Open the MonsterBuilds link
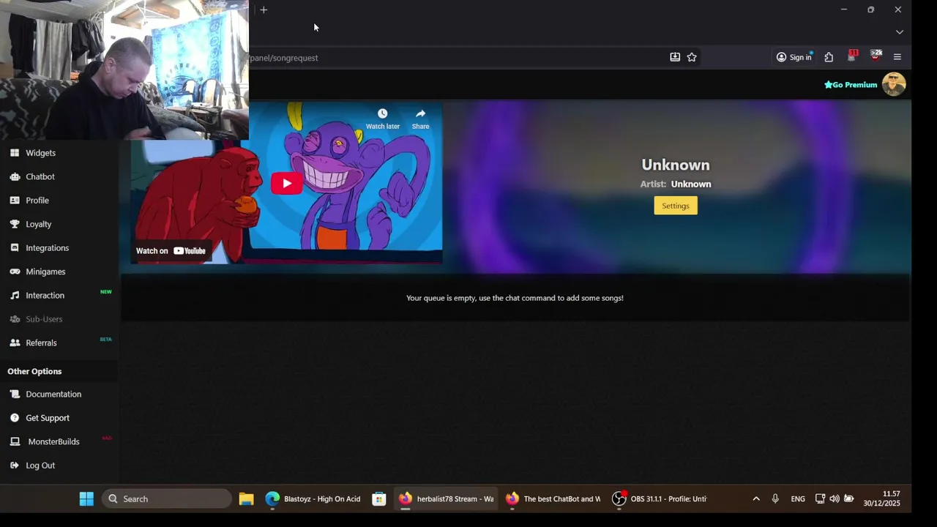This screenshot has height=527, width=937. 53,442
